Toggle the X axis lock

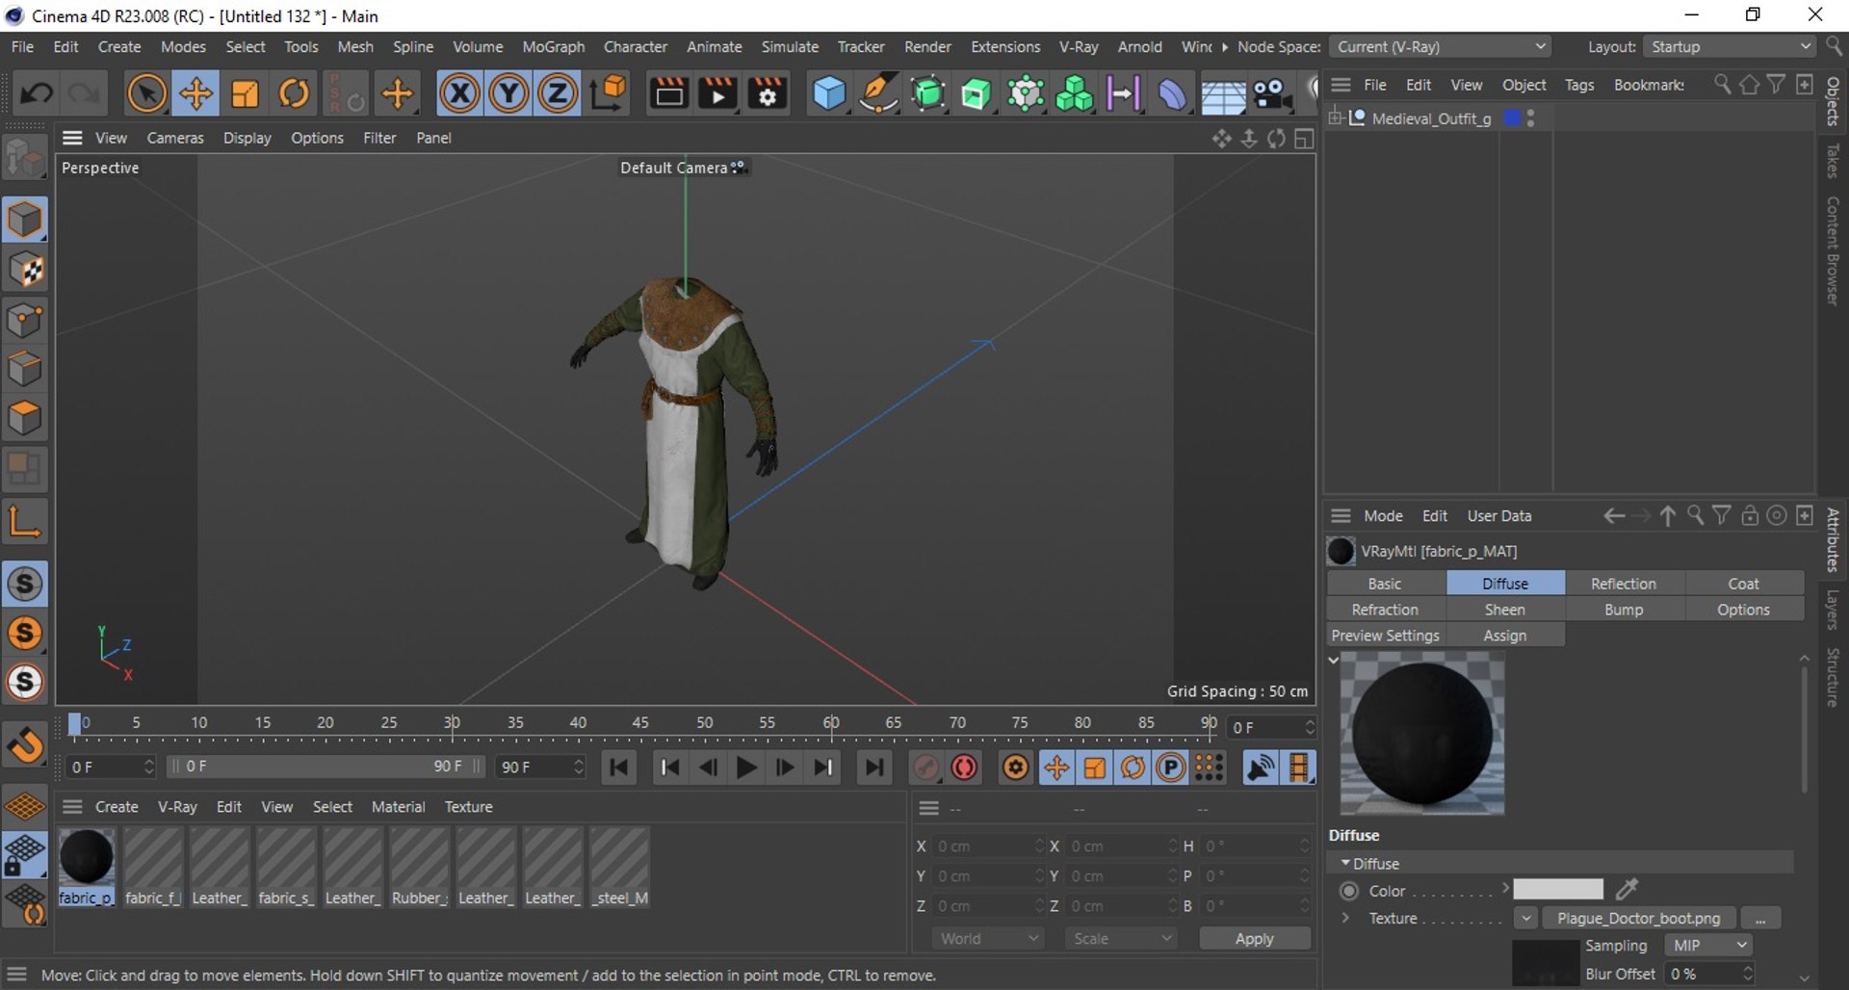click(459, 93)
